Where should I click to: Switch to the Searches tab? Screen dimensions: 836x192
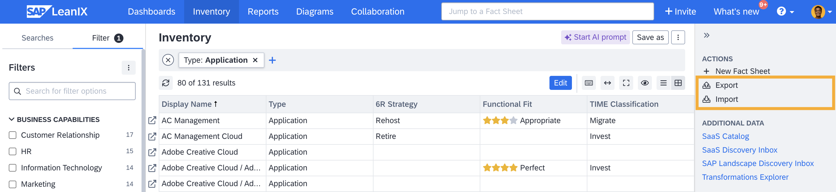37,38
